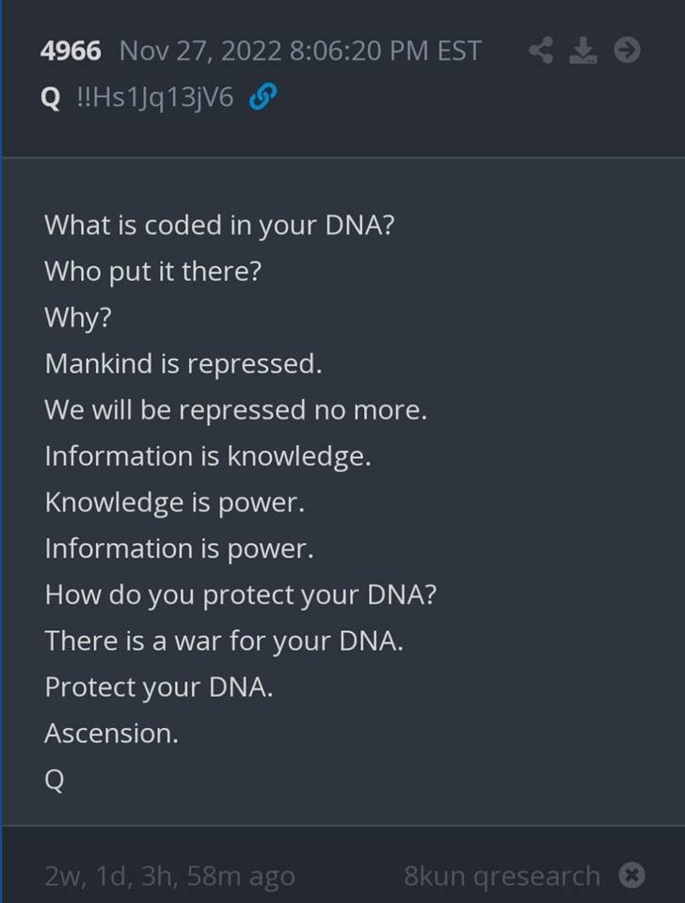Copy permalink via blue chain link icon
The height and width of the screenshot is (903, 685).
[x=263, y=99]
